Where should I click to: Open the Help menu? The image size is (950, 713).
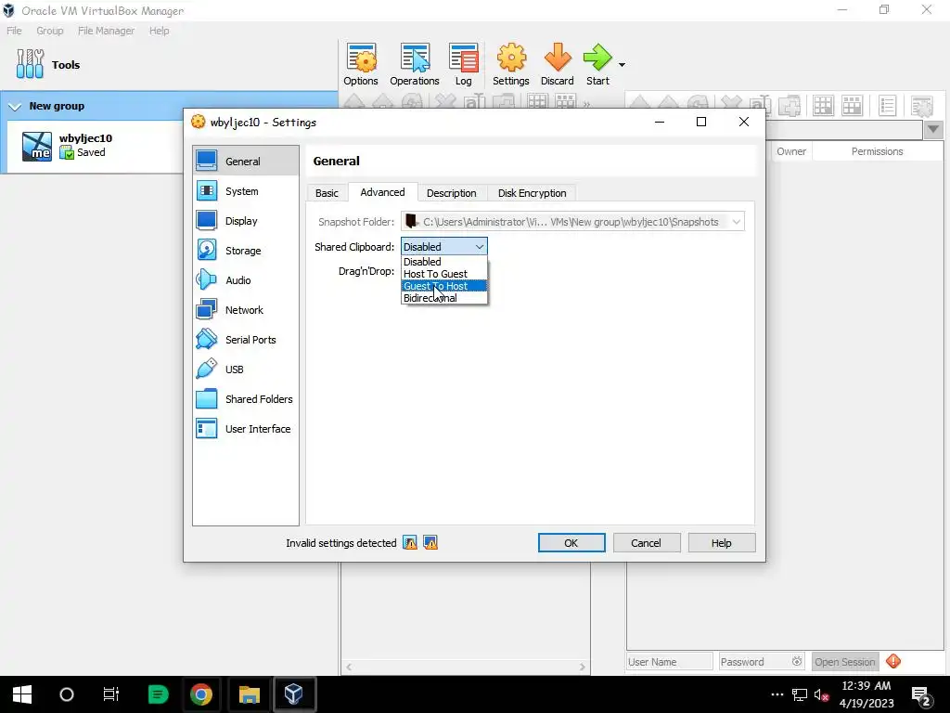pos(160,31)
